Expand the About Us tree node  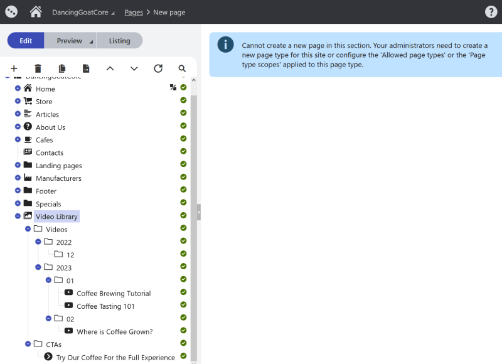click(18, 126)
